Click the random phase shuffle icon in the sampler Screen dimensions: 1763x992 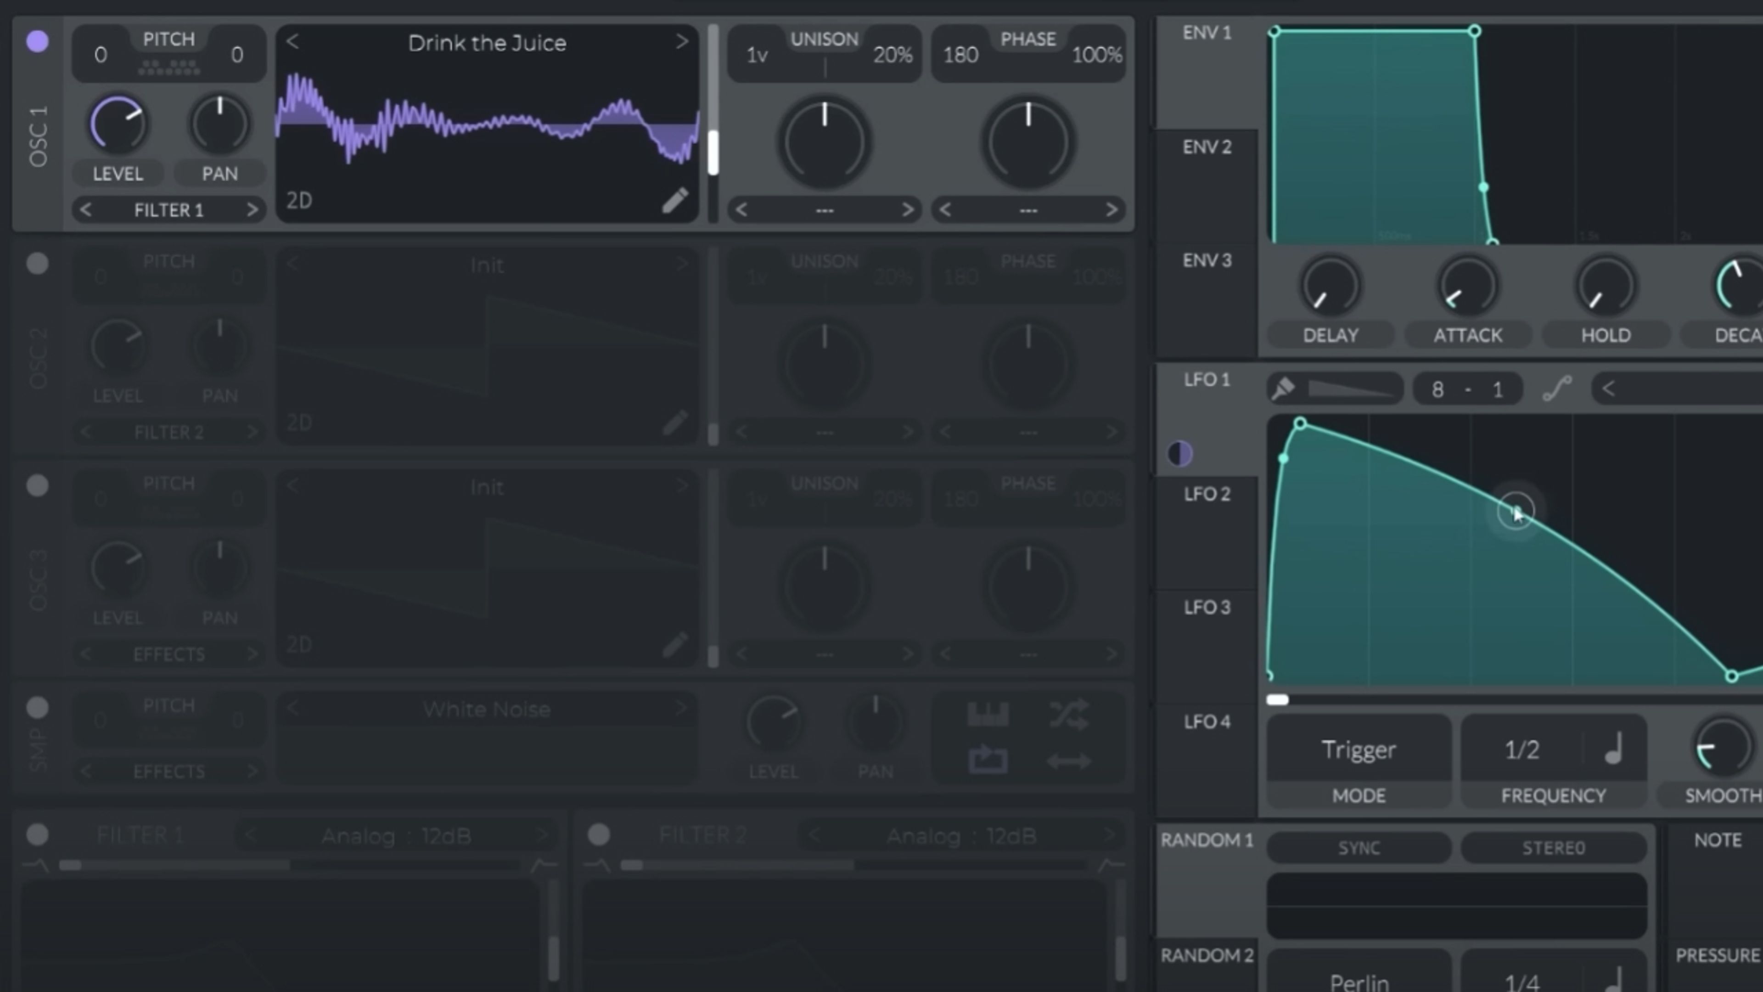point(1069,713)
